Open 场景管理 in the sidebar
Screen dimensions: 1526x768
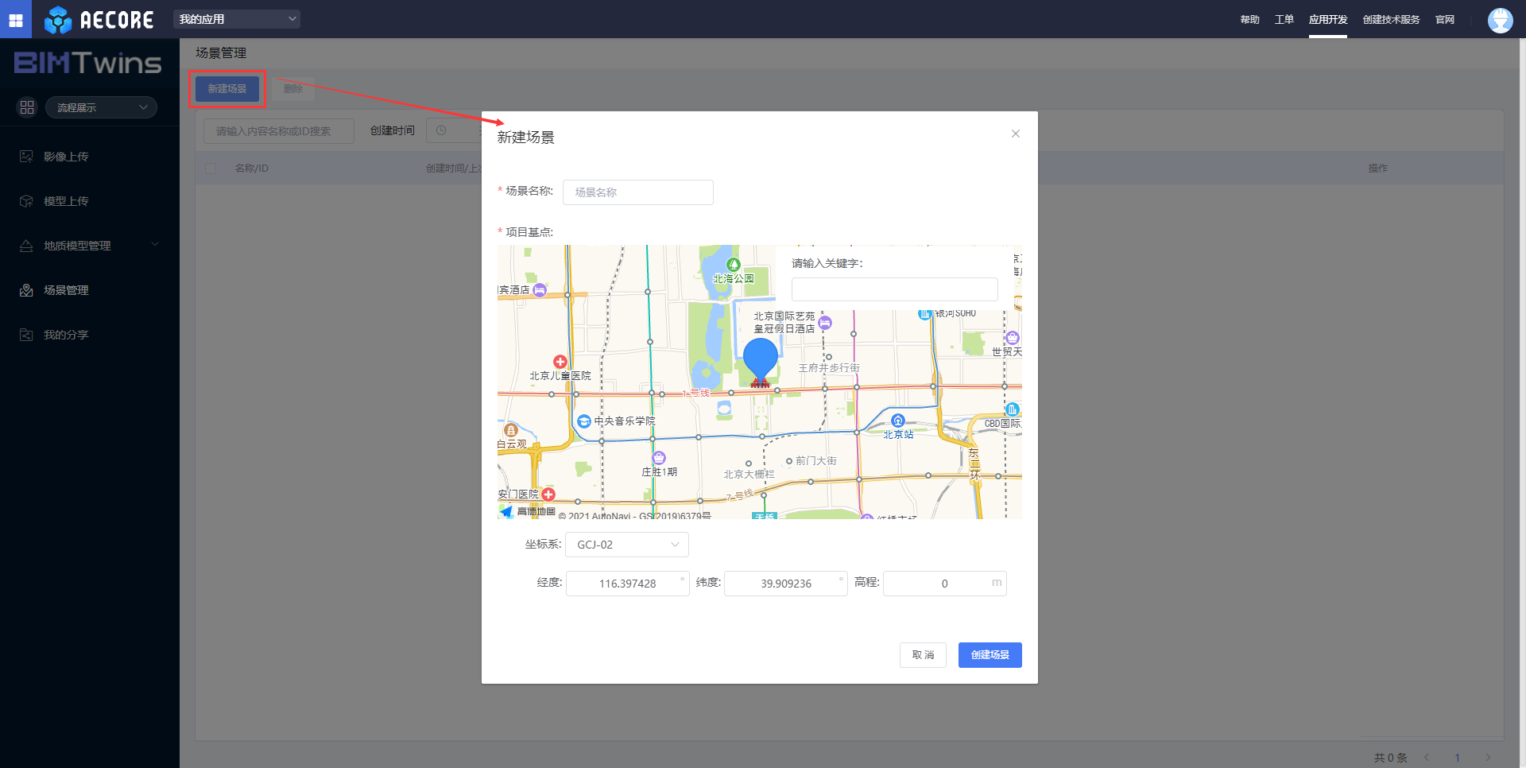[66, 290]
